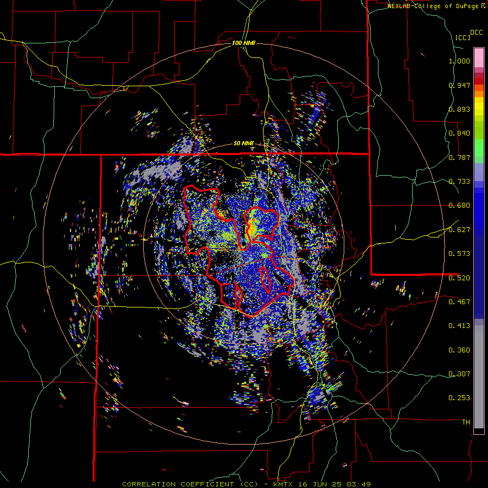The image size is (488, 488).
Task: Click the 0.787 legend value
Action: pos(459,157)
